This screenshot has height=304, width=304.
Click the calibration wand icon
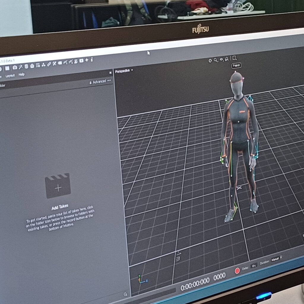pyautogui.click(x=20, y=67)
